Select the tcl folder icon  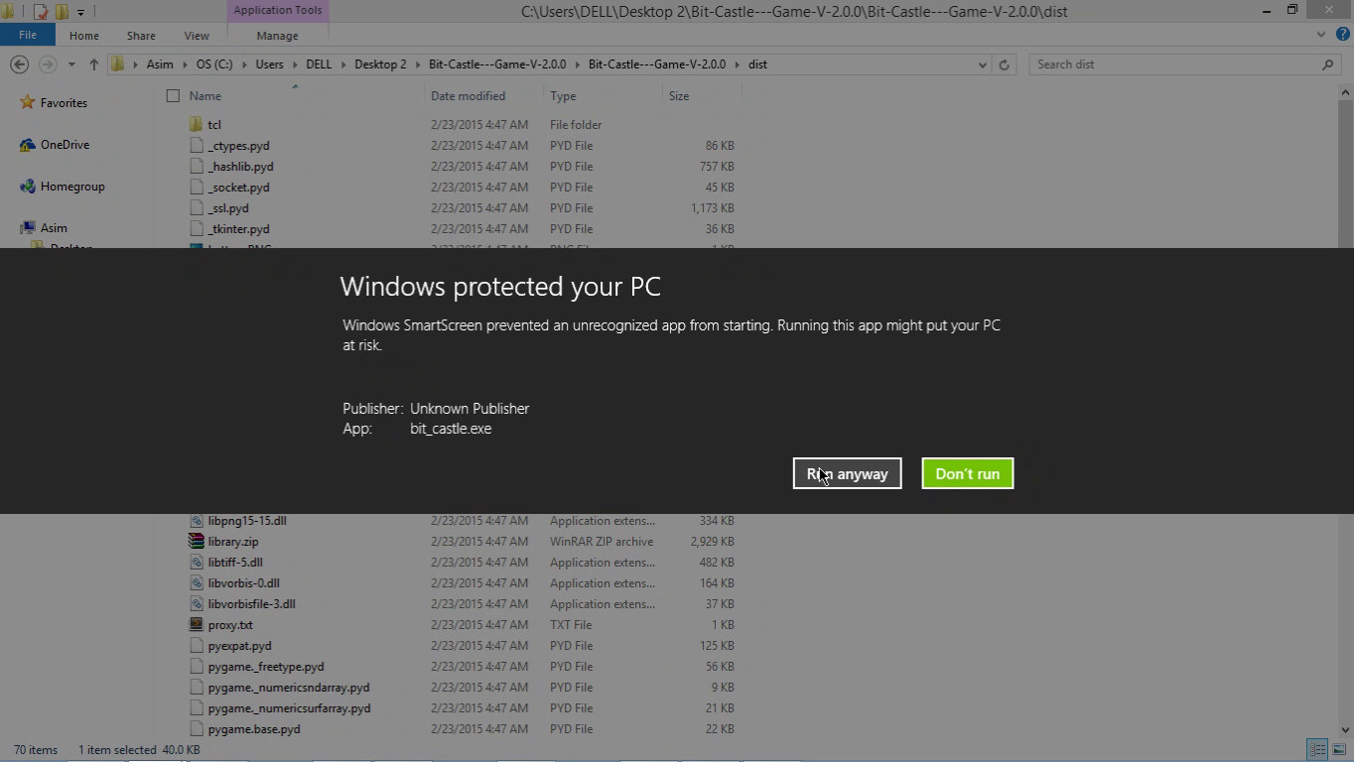[196, 125]
